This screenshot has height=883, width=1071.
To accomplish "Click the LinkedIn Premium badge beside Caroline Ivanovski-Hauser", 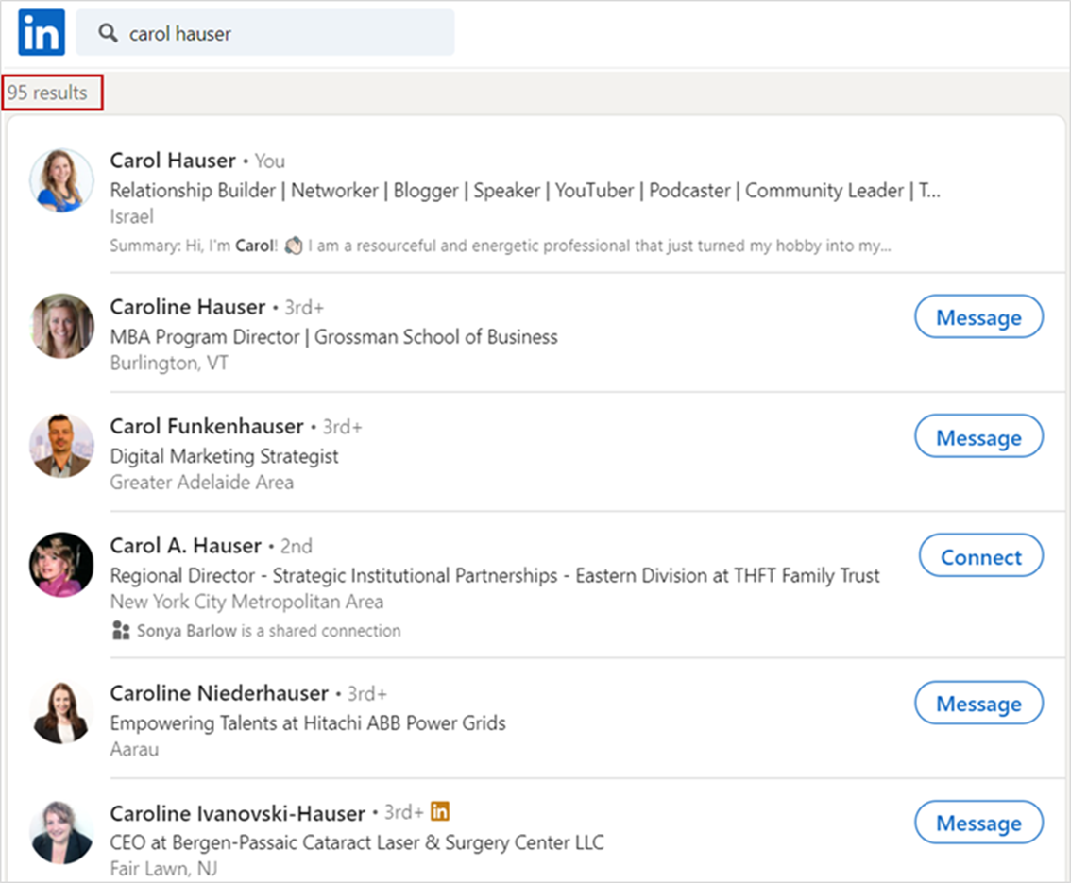I will [x=440, y=811].
